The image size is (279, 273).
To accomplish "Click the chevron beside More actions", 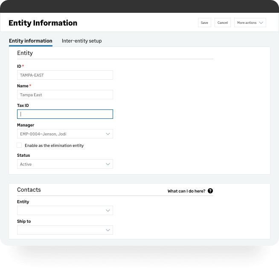I will coord(261,23).
